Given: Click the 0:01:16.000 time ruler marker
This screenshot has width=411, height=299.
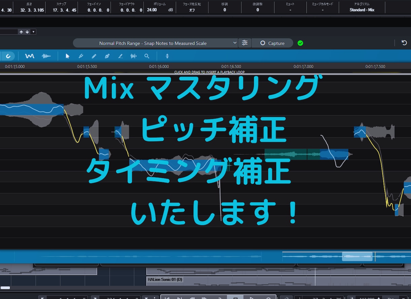Looking at the screenshot, I should tap(158, 66).
